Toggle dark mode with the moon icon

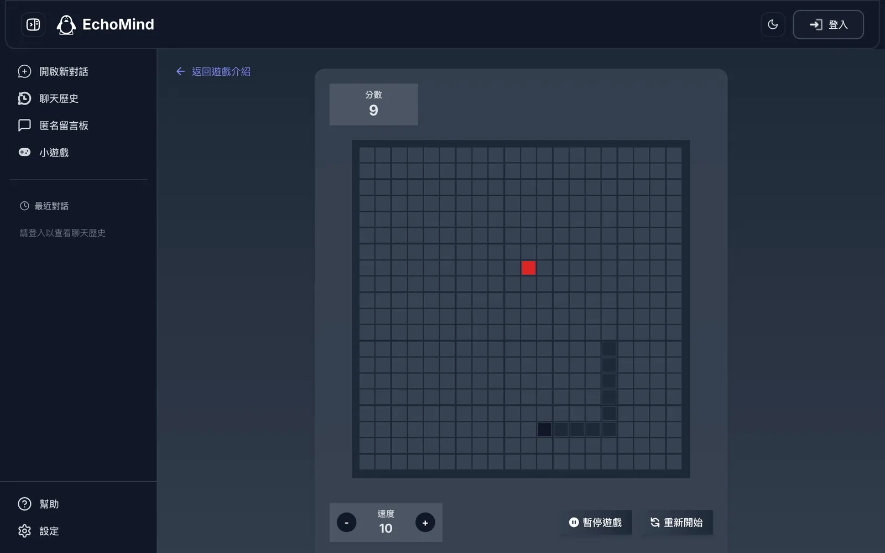click(773, 24)
